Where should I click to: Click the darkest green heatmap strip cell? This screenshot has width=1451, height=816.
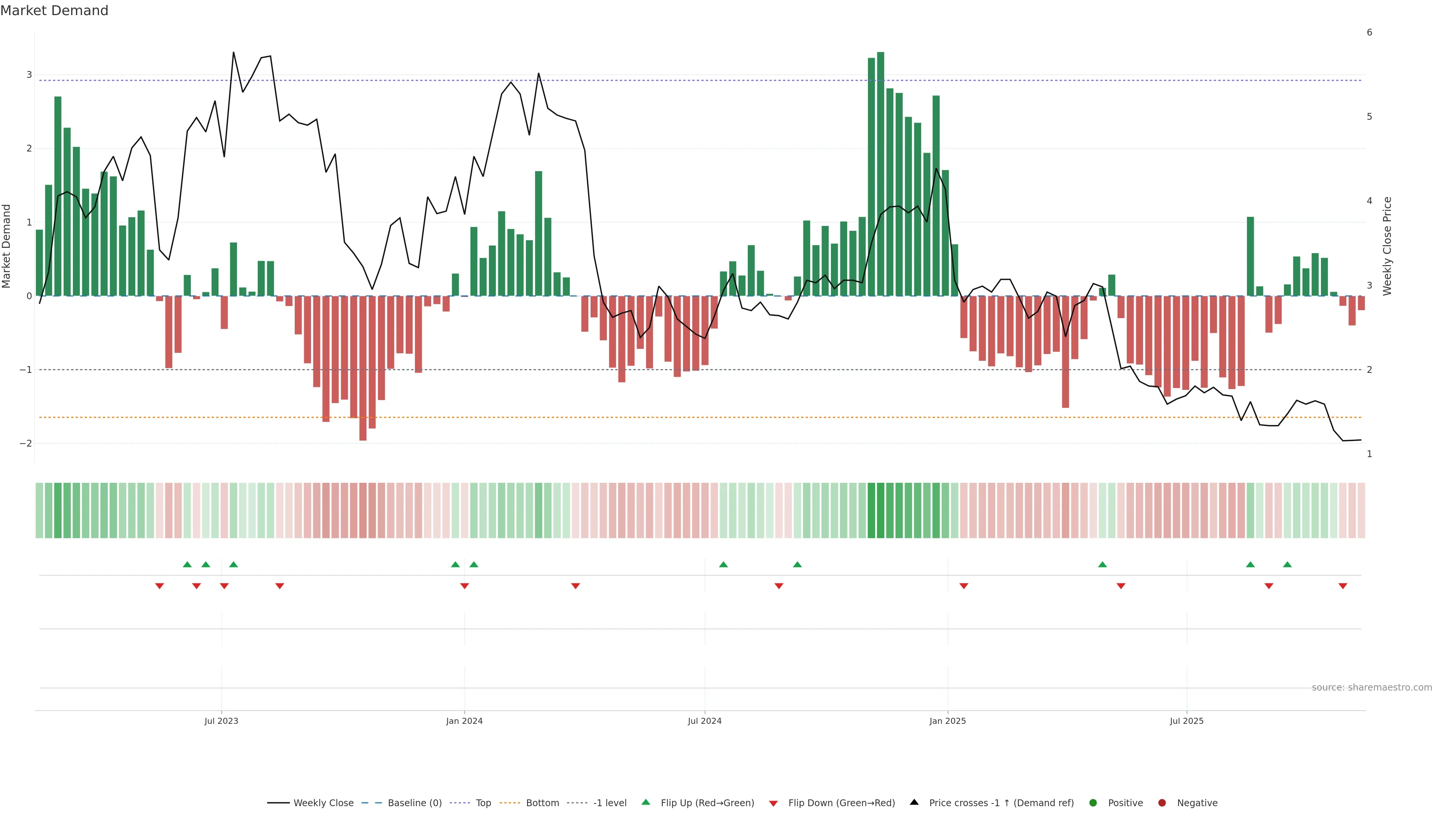tap(880, 510)
